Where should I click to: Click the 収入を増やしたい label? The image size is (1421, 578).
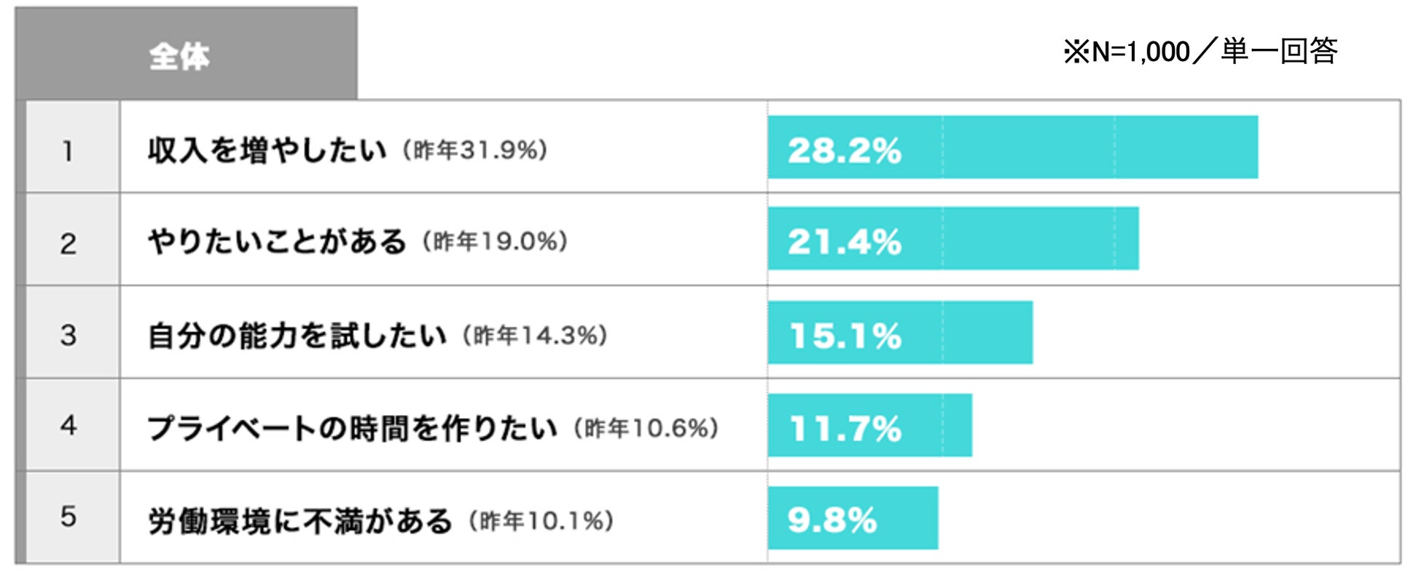[267, 151]
